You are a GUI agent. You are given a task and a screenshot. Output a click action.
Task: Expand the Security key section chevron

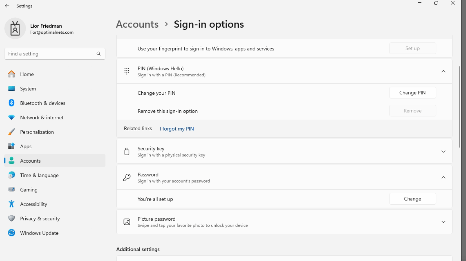[443, 151]
